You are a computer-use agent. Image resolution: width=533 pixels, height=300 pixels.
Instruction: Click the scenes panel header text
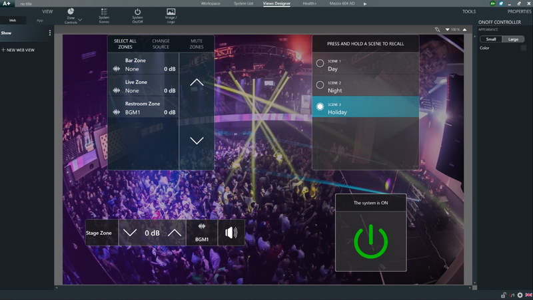tap(365, 44)
